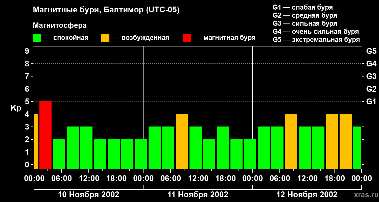Click '06:00' time label of 12 November

[x=280, y=179]
